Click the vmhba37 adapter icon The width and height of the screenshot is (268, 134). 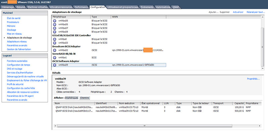point(55,28)
